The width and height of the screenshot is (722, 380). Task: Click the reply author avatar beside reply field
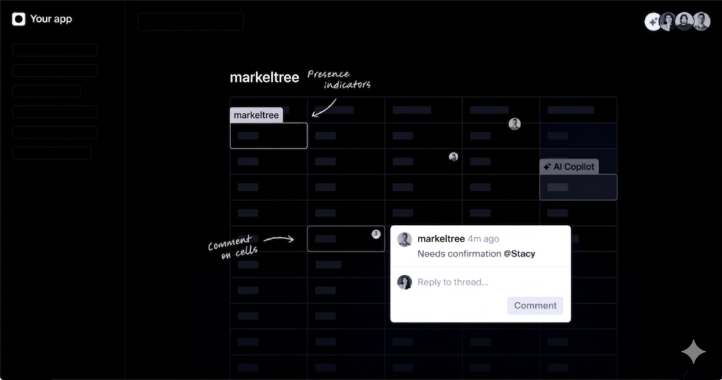[404, 282]
